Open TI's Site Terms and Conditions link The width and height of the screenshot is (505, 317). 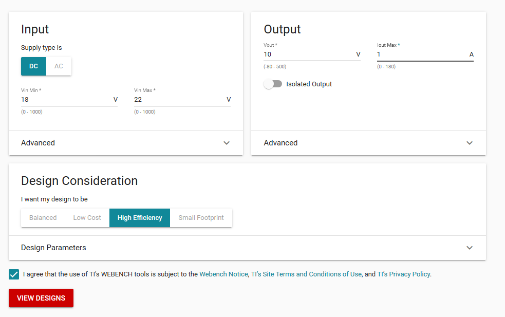(306, 274)
